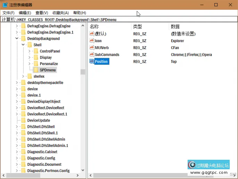Viewport: 238px width, 179px height.
Task: Click the Top data value
Action: click(x=174, y=62)
